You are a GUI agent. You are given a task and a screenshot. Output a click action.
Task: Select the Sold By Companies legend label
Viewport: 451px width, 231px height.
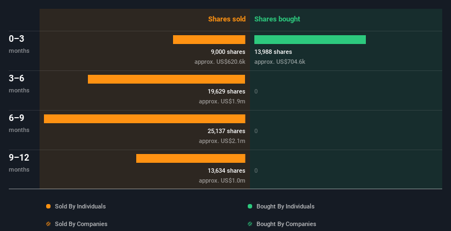pos(81,224)
